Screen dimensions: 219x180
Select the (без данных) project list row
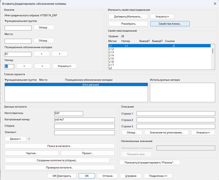(x=76, y=85)
